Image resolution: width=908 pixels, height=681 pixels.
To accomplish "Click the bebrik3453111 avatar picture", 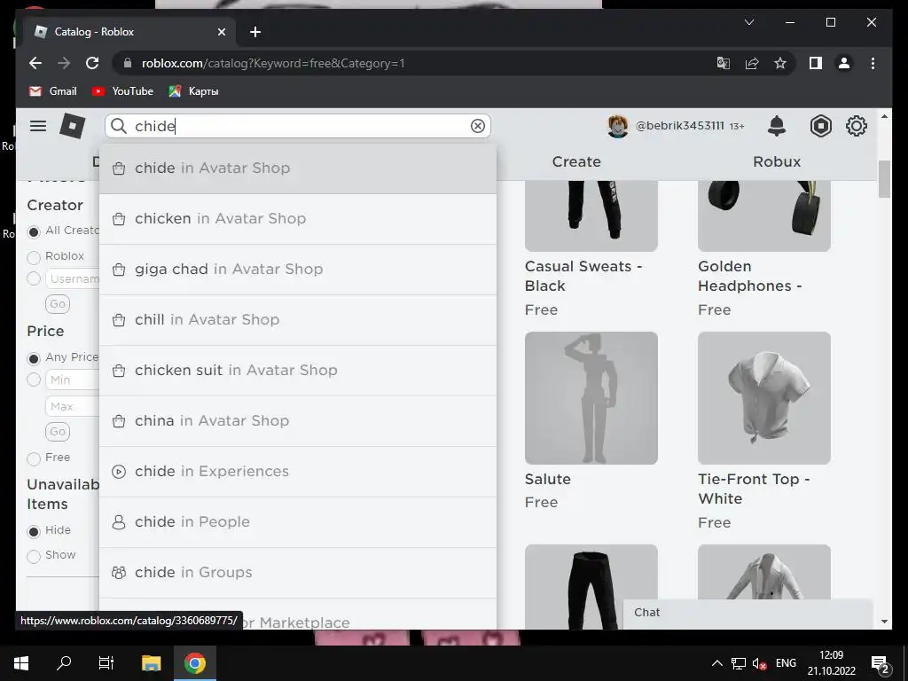I will coord(617,126).
